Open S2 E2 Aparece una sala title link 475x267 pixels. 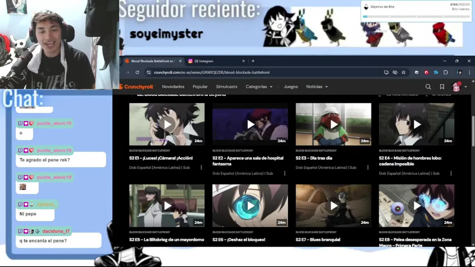coord(248,161)
